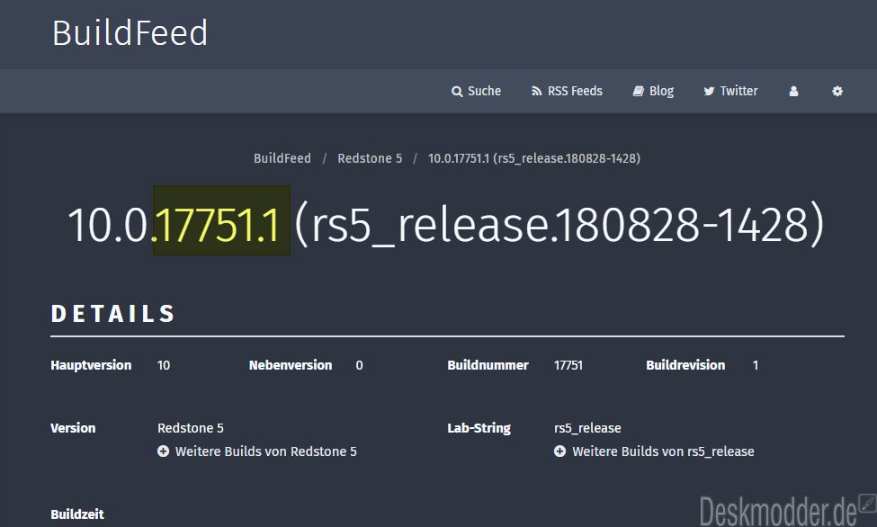Screen dimensions: 877x527
Task: Click the 10.0.17751.1 breadcrumb entry
Action: point(534,158)
